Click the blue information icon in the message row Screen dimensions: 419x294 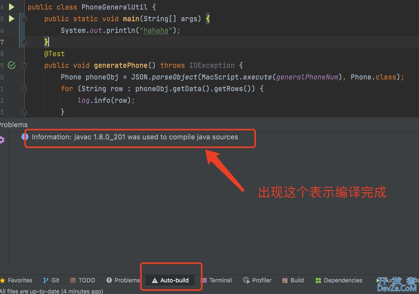click(25, 137)
